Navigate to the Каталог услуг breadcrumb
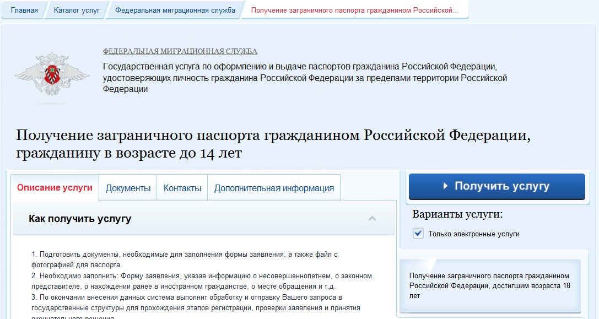This screenshot has height=319, width=599. [x=77, y=10]
